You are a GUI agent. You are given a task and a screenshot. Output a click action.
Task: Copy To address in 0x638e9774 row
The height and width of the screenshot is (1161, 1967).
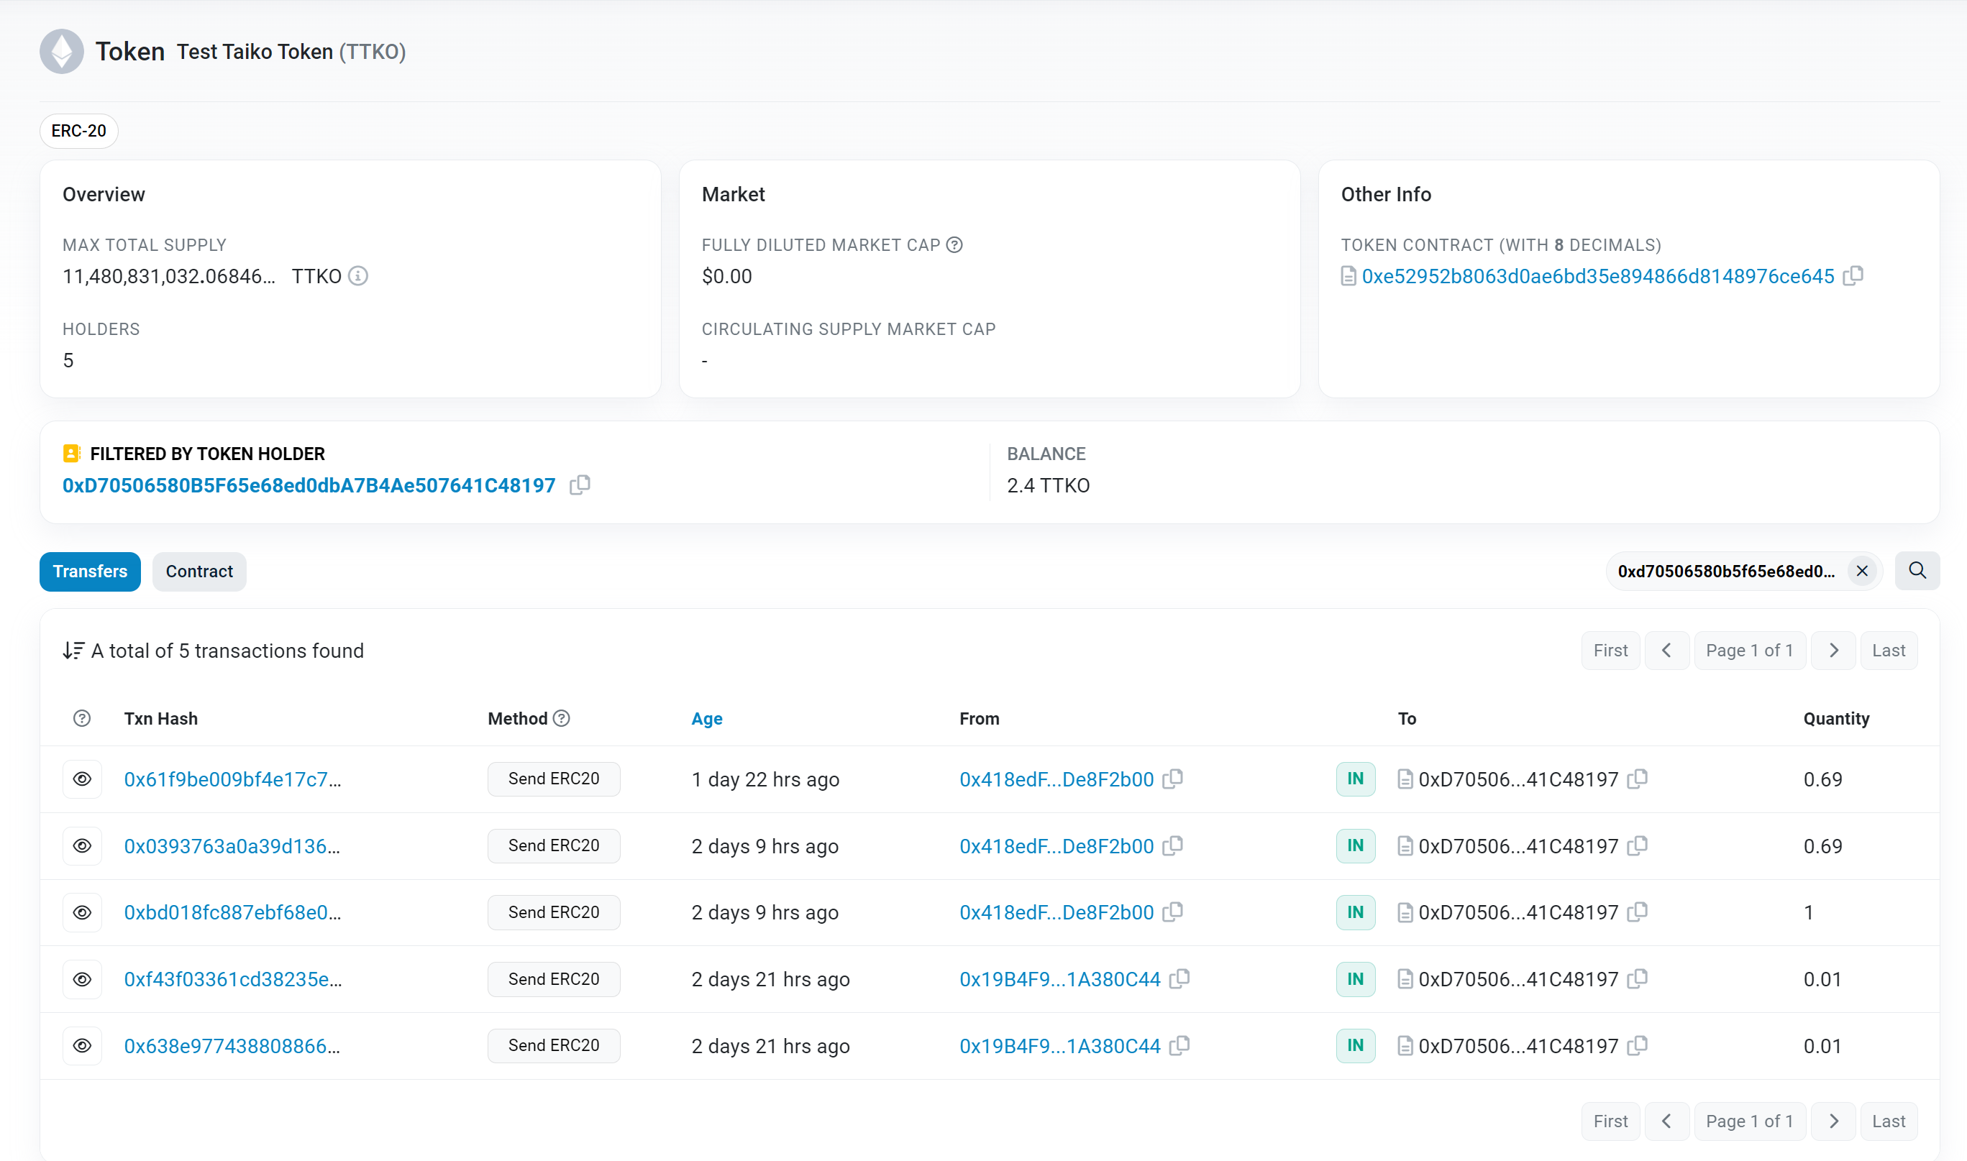(x=1638, y=1046)
